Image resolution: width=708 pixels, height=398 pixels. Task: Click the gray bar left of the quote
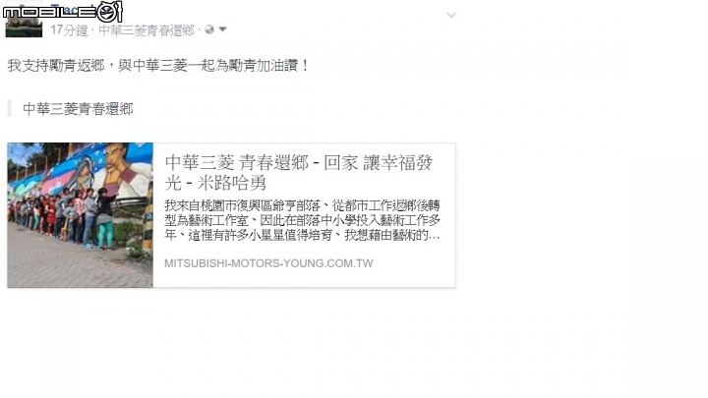point(9,109)
